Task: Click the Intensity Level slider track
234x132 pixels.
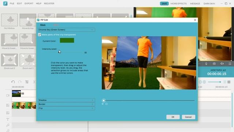Action: pos(70,52)
